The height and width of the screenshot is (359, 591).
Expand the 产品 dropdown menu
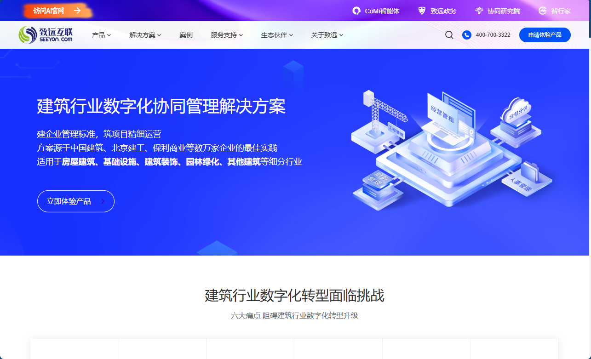click(101, 35)
